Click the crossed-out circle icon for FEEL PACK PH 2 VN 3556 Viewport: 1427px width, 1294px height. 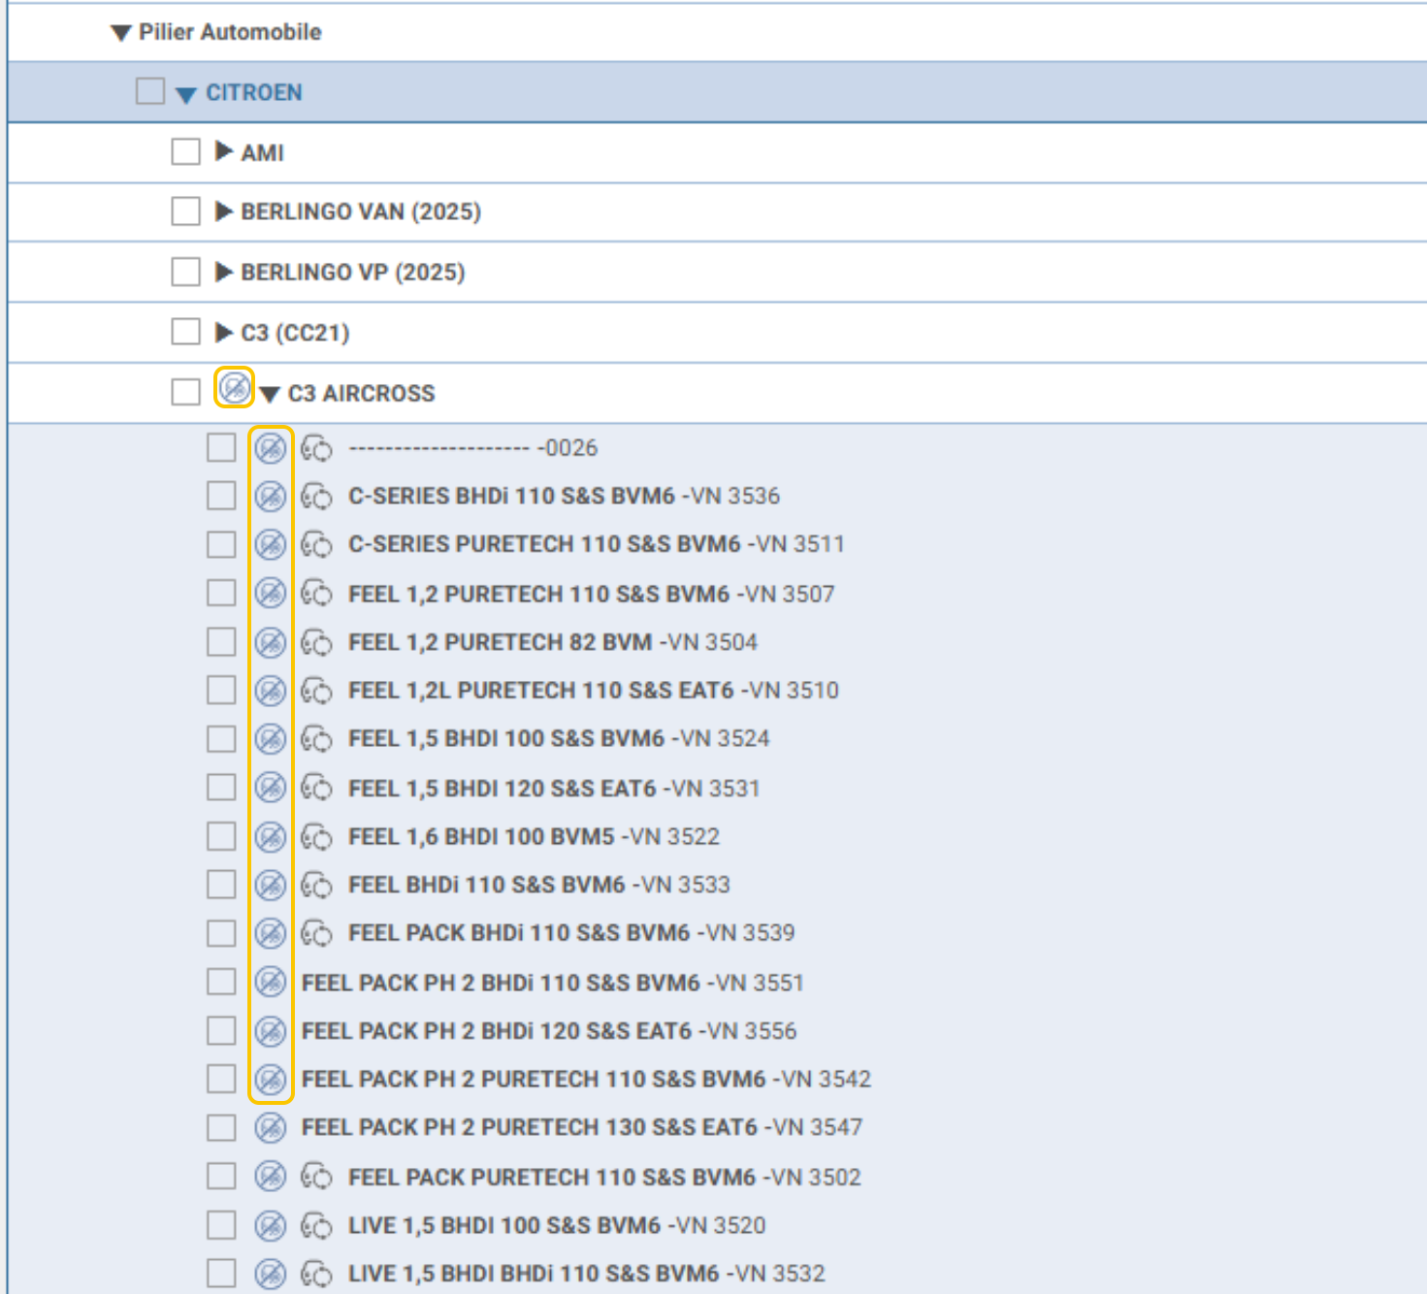(x=271, y=1030)
